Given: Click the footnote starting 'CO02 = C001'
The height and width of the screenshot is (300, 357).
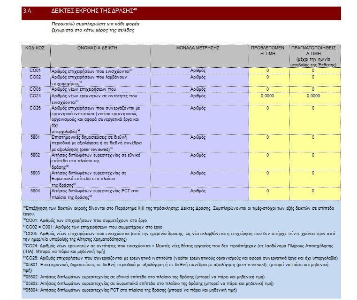Looking at the screenshot, I should (93, 227).
